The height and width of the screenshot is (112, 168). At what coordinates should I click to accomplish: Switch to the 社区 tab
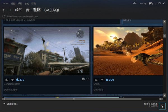coord(37,10)
